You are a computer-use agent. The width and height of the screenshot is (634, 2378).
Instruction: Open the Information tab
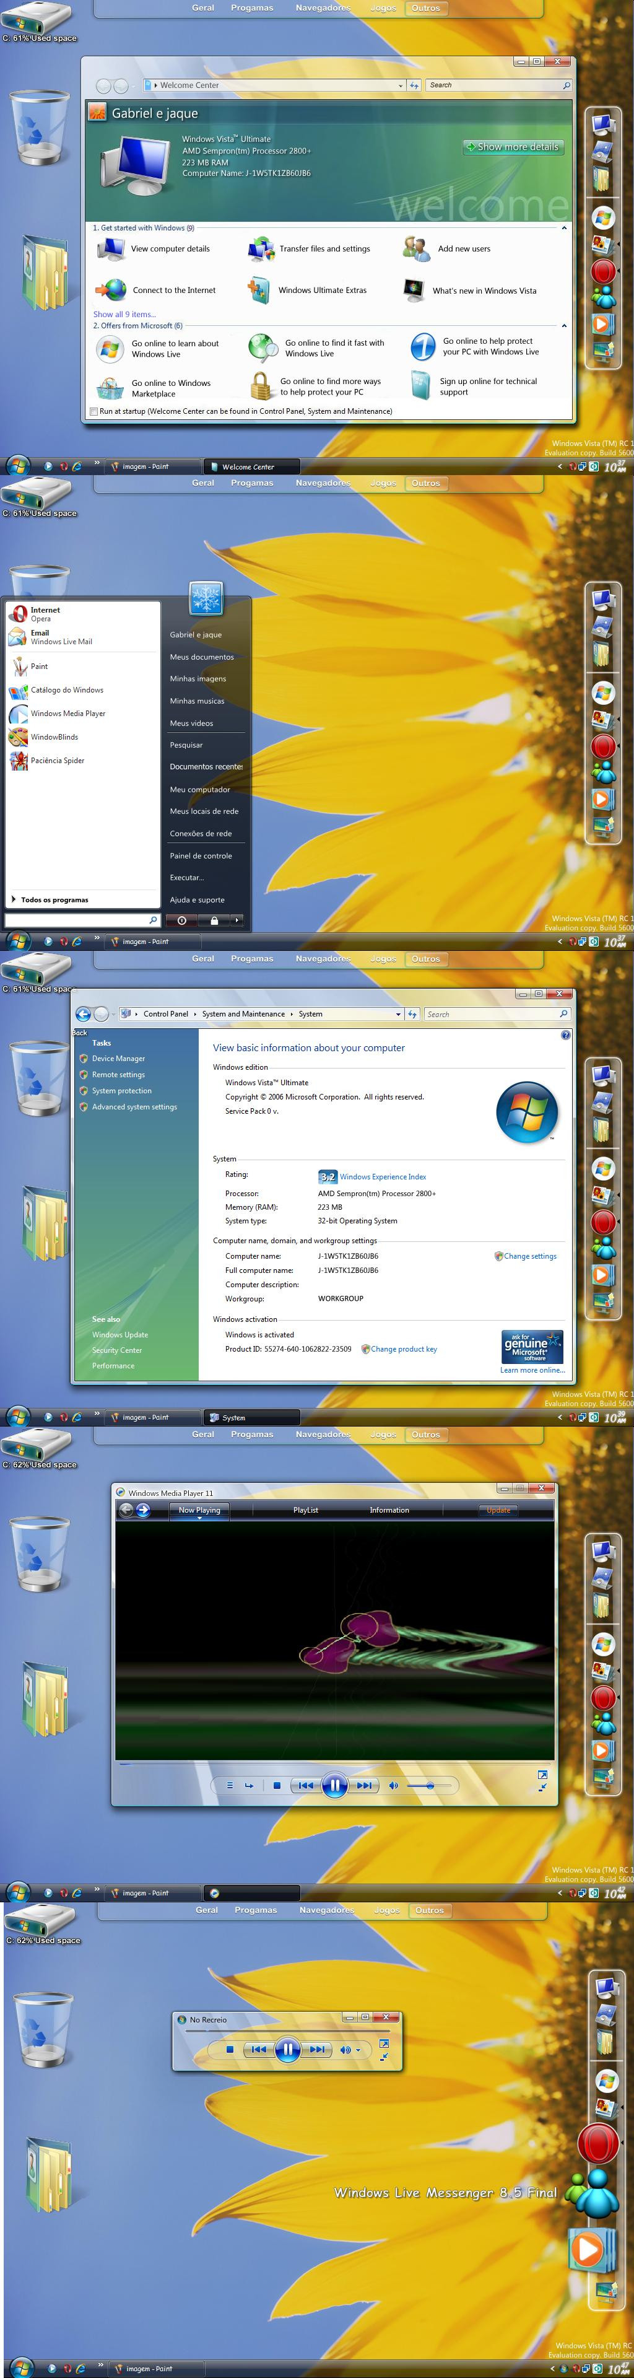[x=389, y=1510]
